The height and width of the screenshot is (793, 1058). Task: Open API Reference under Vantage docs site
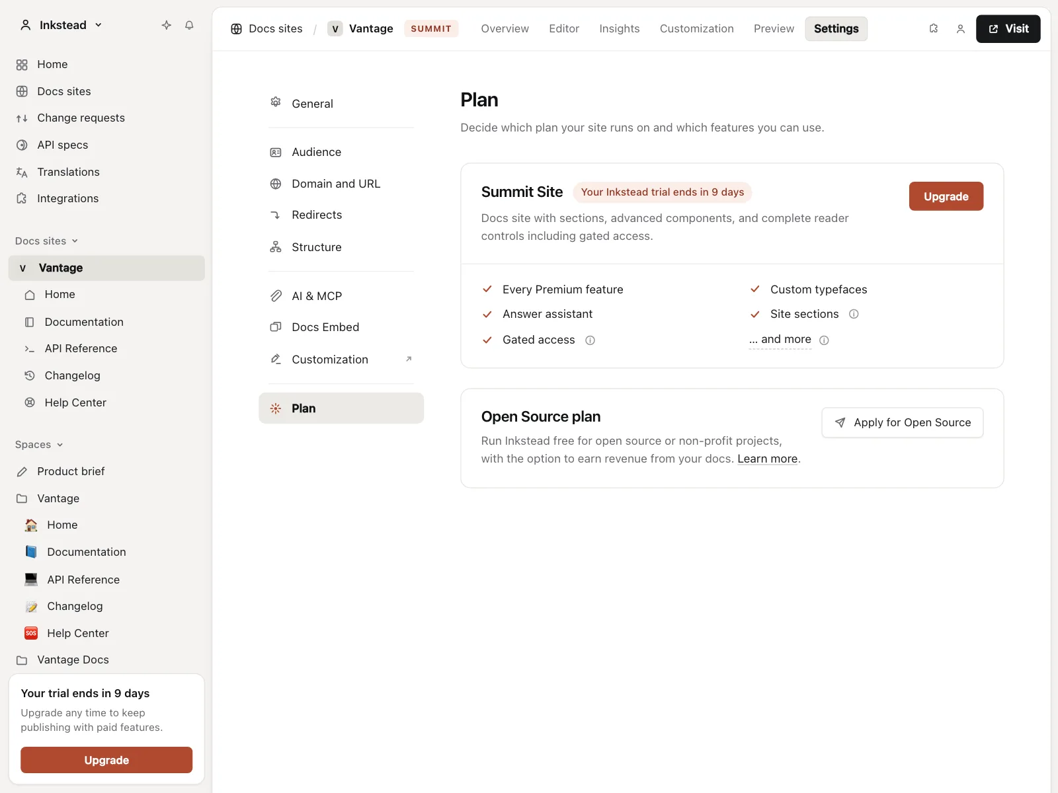pos(106,348)
